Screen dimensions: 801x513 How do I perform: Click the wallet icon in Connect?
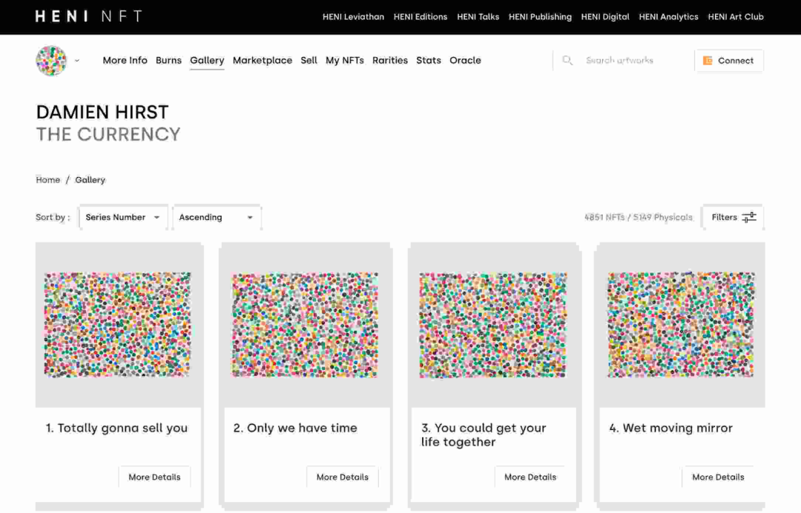click(x=708, y=61)
